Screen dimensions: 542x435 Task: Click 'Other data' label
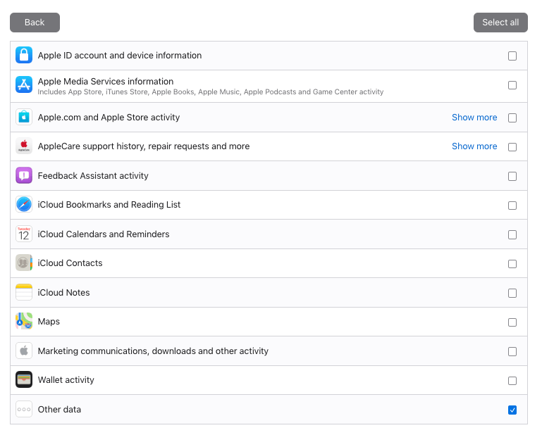pos(59,410)
